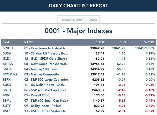Click the Tuesday, May 30, 2023 date box
The image size is (157, 115).
[x=78, y=20]
